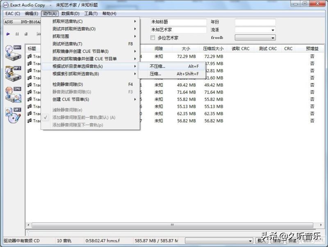This screenshot has height=247, width=328.
Task: Open the ASUS DVD drive selector
Action: (x=23, y=22)
